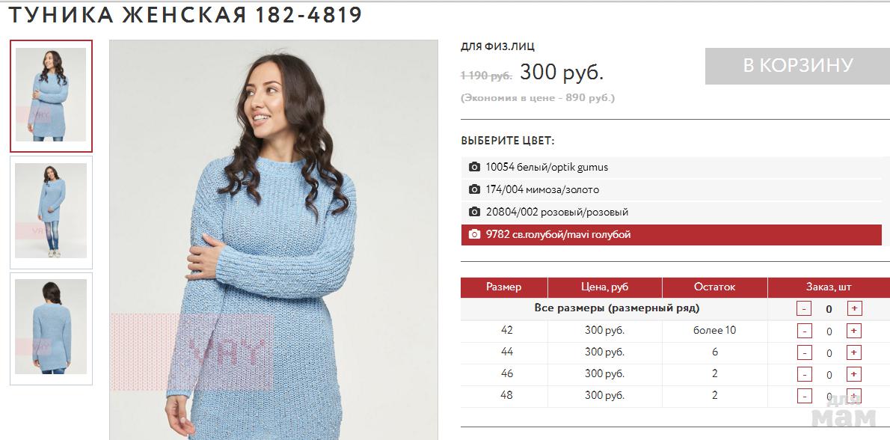Select highlighted color 9782 св.голубой/mavi голубой
The width and height of the screenshot is (890, 440).
point(672,234)
